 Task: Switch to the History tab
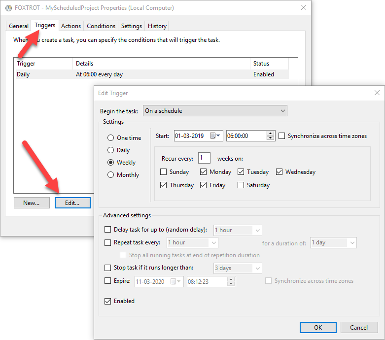[157, 26]
